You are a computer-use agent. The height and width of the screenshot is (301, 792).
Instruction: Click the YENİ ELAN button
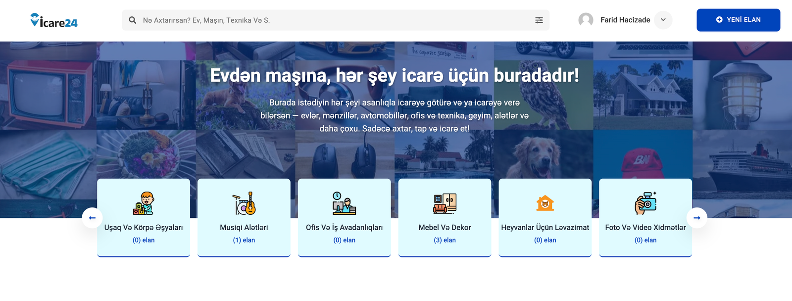pos(738,20)
